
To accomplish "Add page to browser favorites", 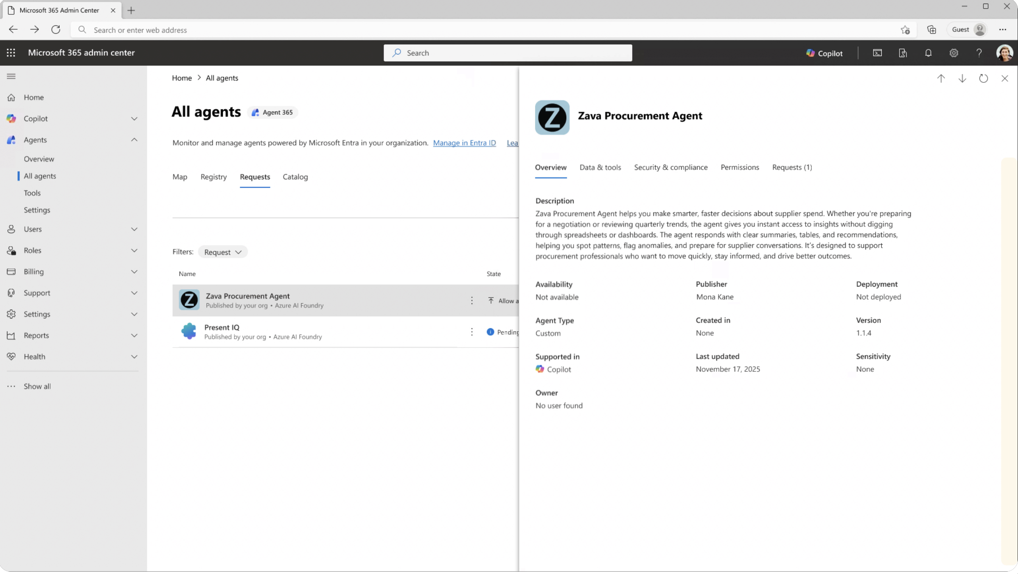I will 905,30.
